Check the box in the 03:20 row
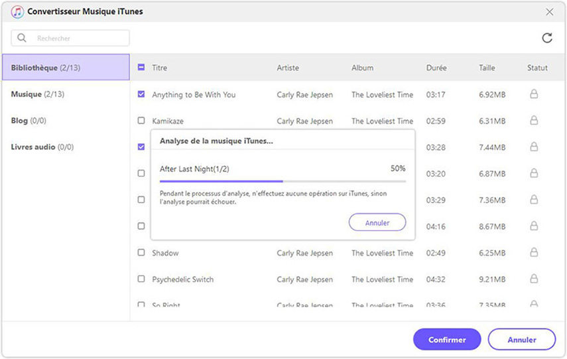The height and width of the screenshot is (359, 567). [x=141, y=173]
